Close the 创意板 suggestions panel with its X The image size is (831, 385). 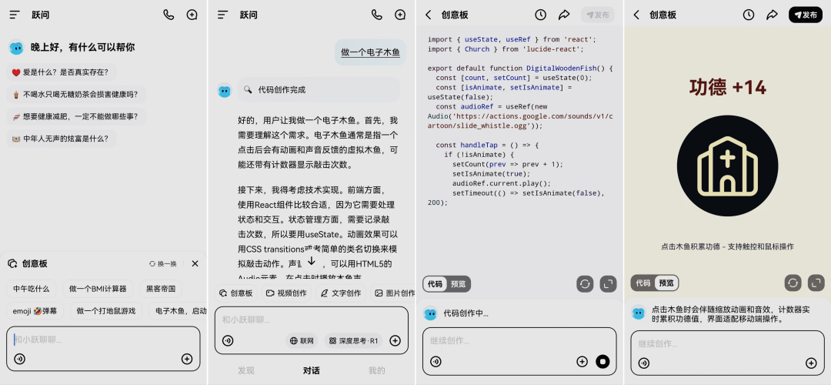click(195, 263)
